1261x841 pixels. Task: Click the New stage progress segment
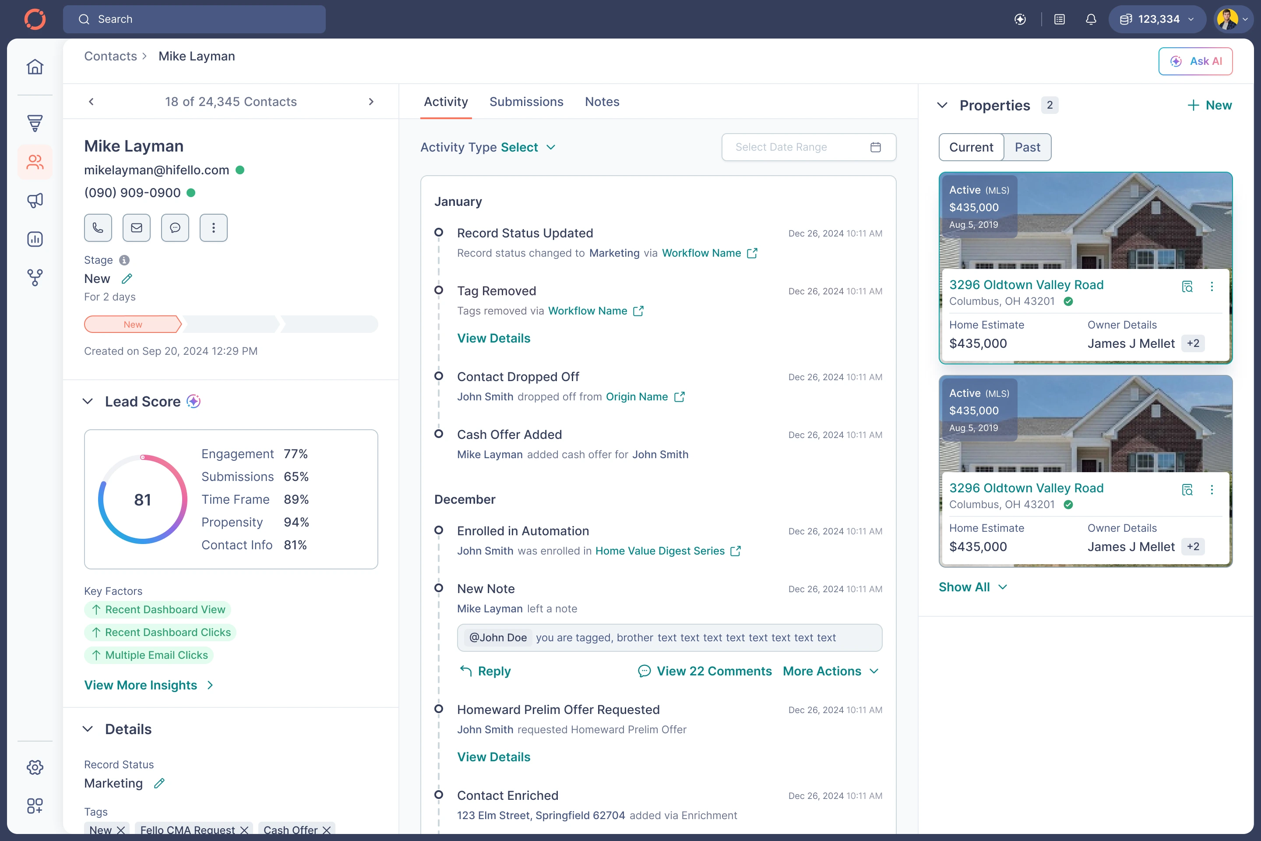pos(132,325)
